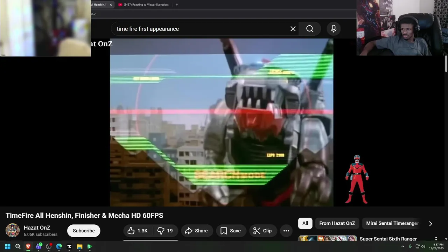The image size is (448, 252).
Task: Open Super Sentai Sixth Ranger thumbnail
Action: pos(328,238)
